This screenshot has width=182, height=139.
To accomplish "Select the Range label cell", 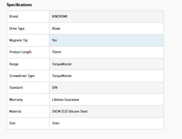I will coord(28,64).
